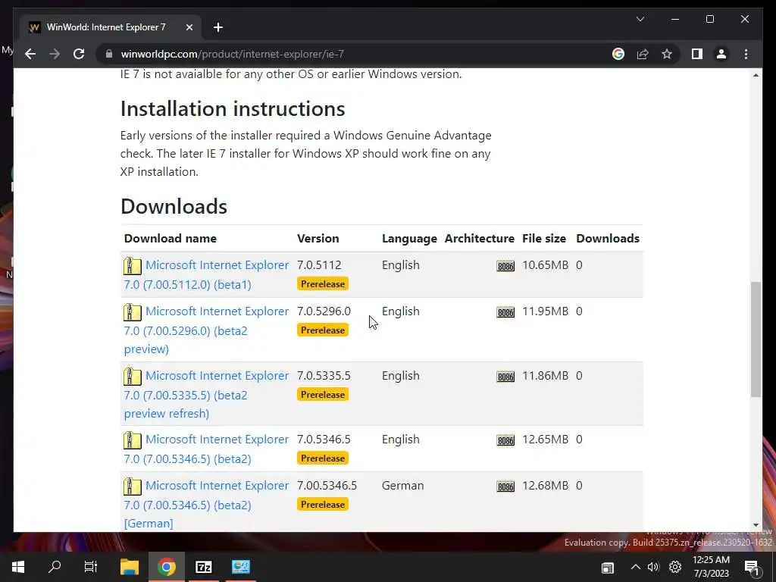The image size is (776, 582).
Task: Open the clock showing 12:25 AM
Action: tap(711, 567)
